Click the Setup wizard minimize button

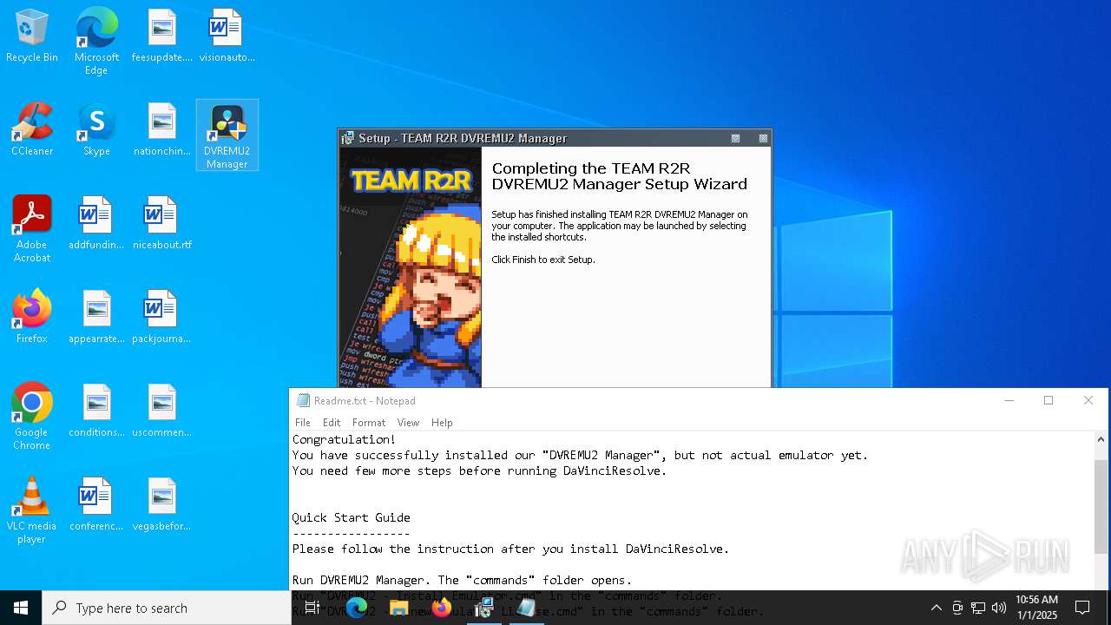[736, 138]
